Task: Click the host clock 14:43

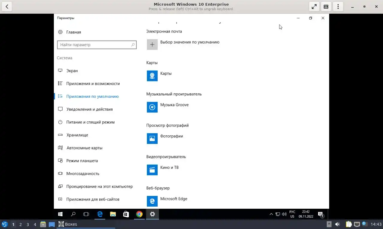Action: (x=376, y=224)
